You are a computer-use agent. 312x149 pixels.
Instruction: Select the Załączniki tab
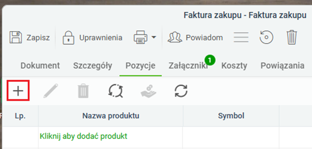pos(188,66)
